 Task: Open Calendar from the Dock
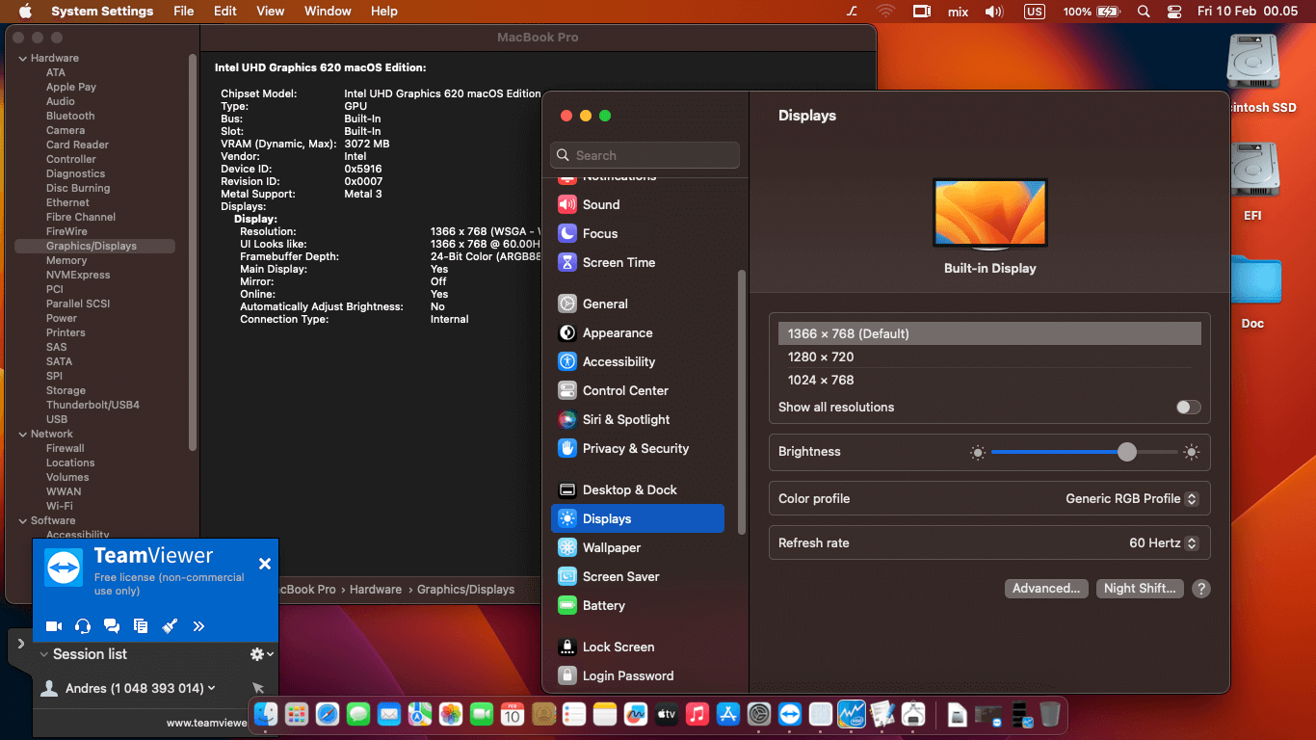[x=513, y=714]
